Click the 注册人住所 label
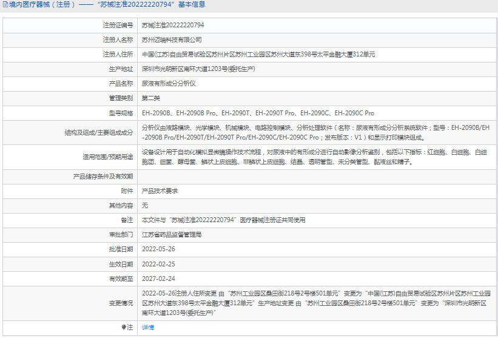The height and width of the screenshot is (338, 498). tap(118, 55)
